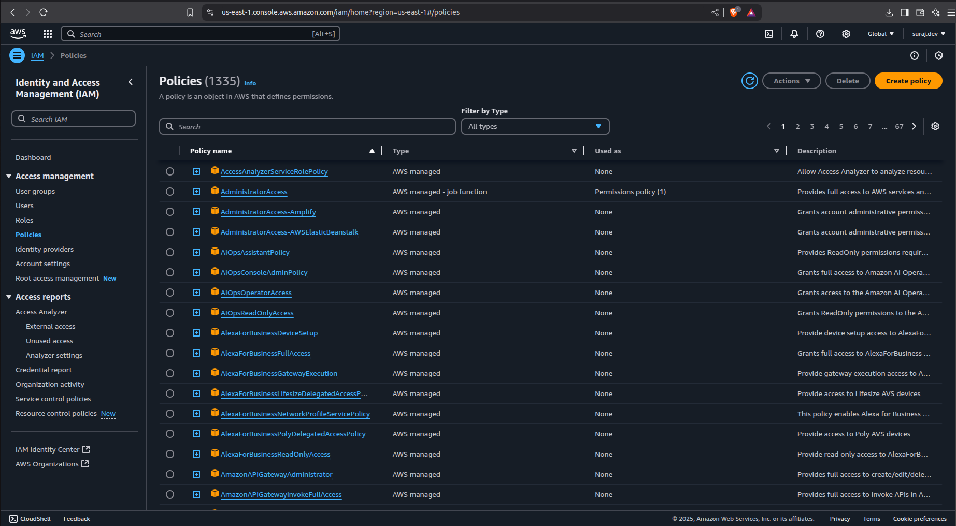Select the AmazonAPIGatewayAdministrator radio button

pyautogui.click(x=170, y=474)
